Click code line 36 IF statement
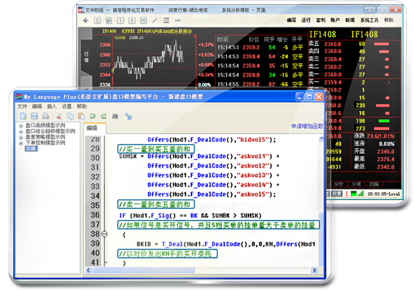 pyautogui.click(x=191, y=216)
